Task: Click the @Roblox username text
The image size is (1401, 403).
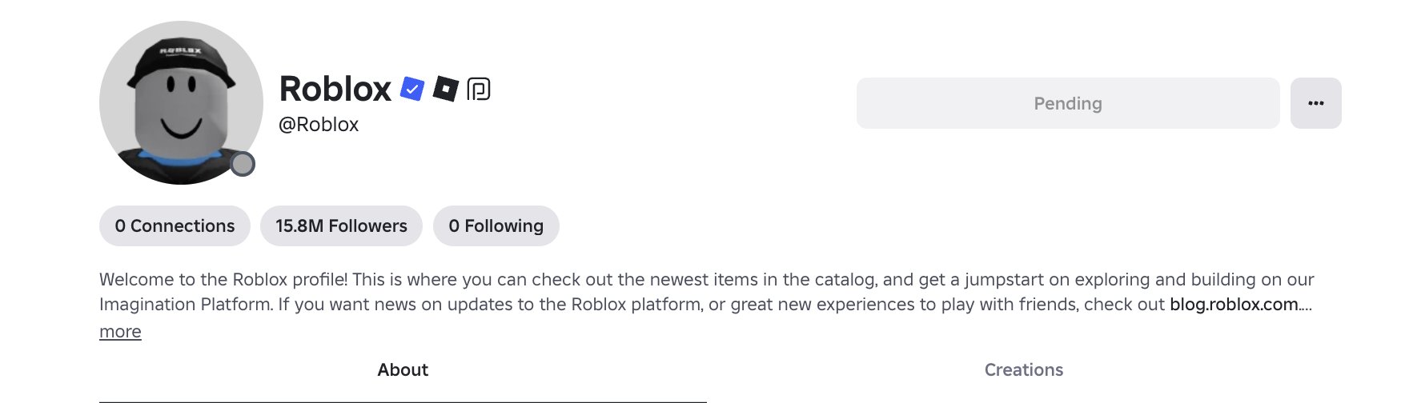Action: tap(319, 125)
